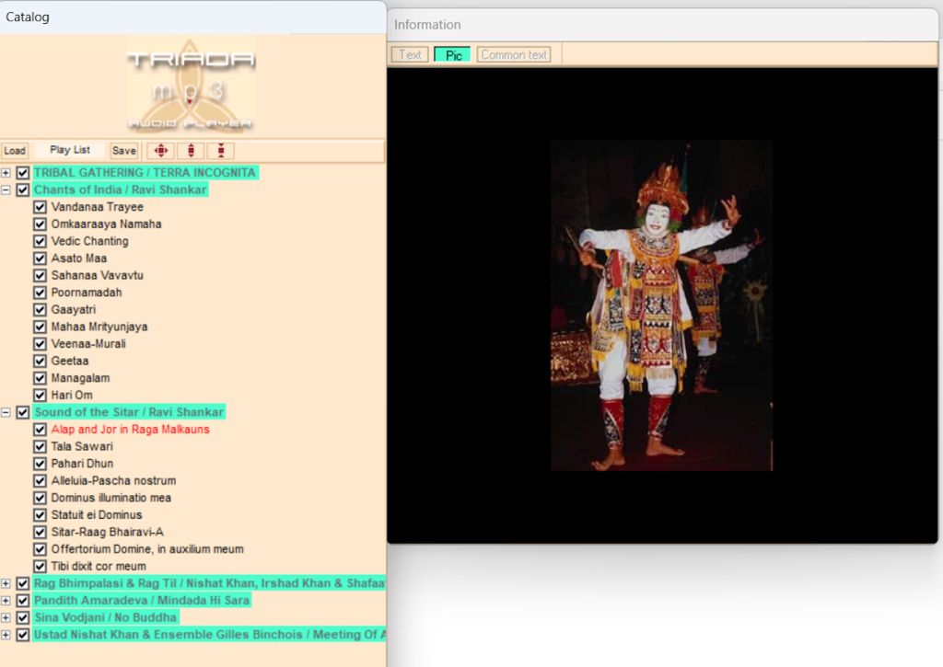Click the Save playlist button

[x=124, y=150]
